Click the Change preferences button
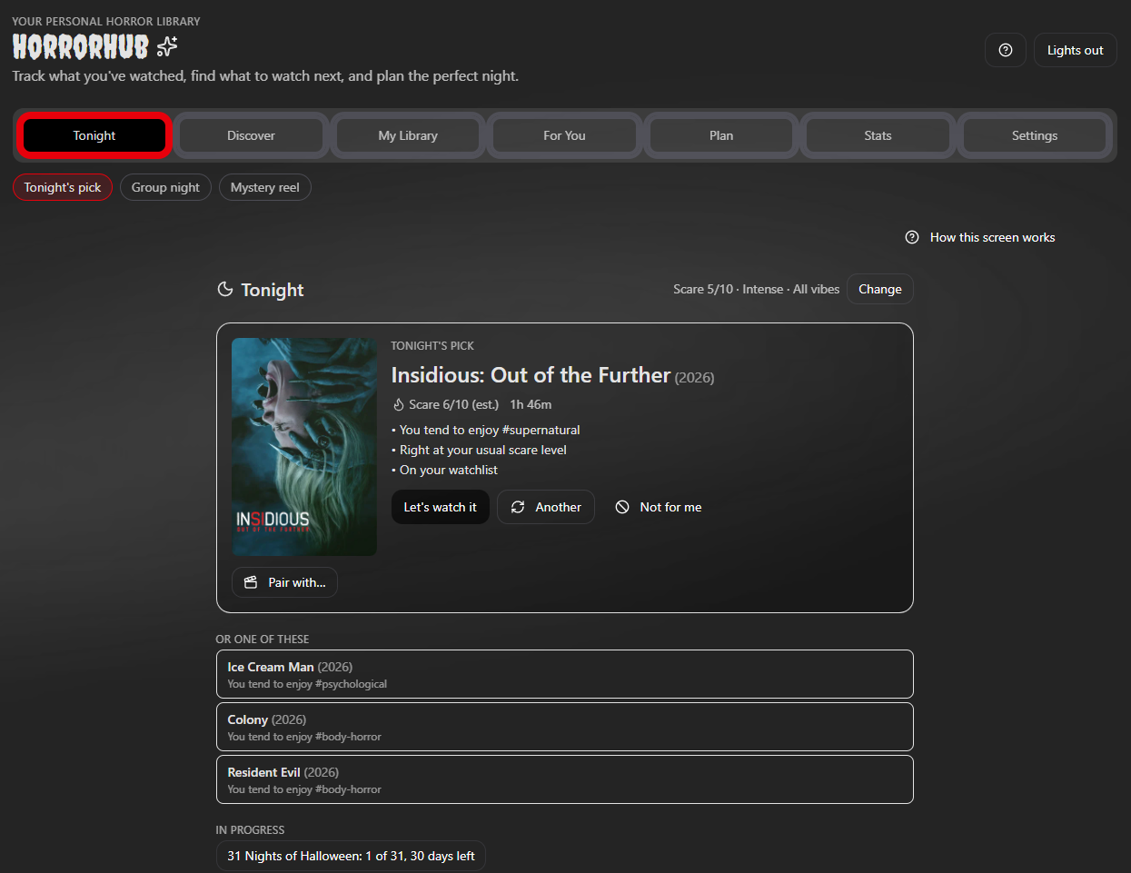The image size is (1131, 873). [880, 289]
